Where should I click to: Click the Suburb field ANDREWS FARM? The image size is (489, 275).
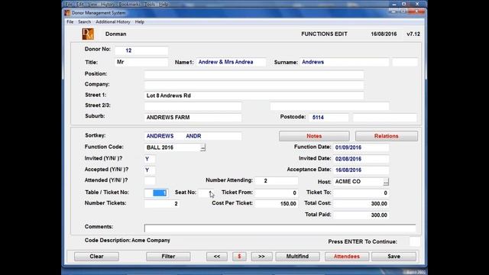(193, 117)
